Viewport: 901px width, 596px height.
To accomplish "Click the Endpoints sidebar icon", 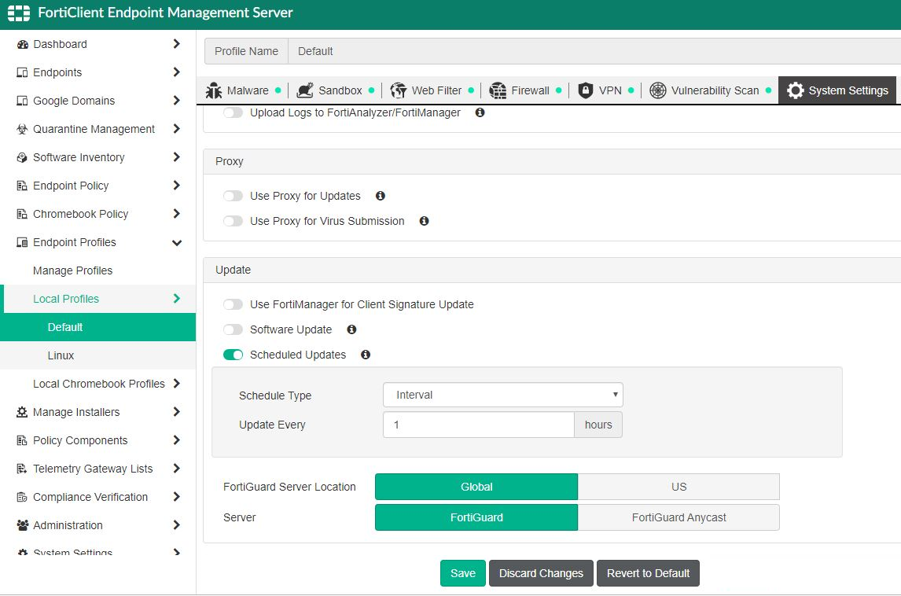I will click(23, 72).
